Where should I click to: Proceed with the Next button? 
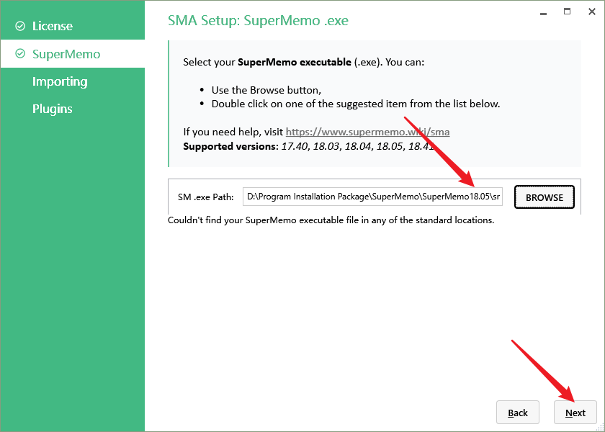pyautogui.click(x=575, y=413)
